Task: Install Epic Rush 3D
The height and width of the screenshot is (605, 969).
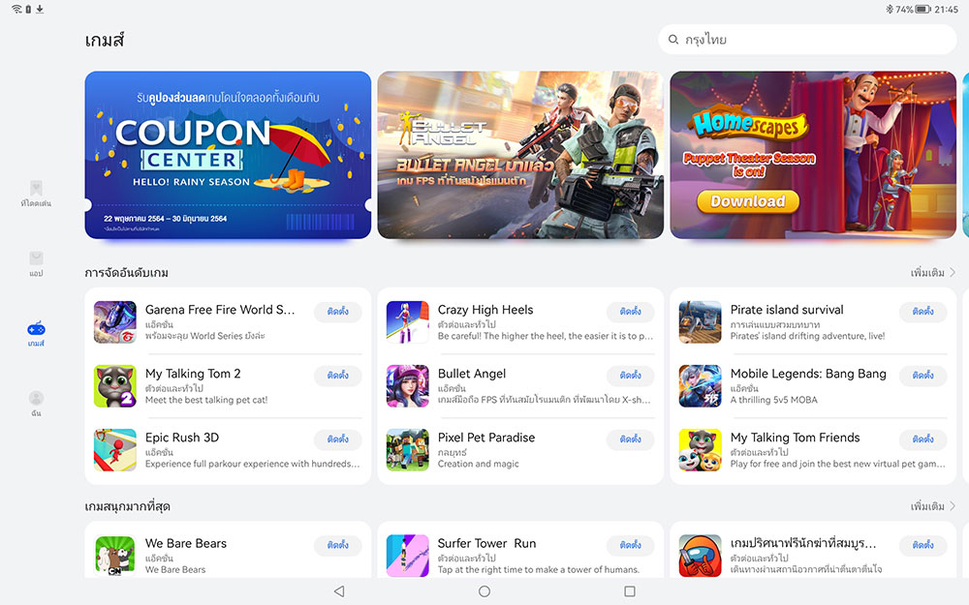Action: (x=337, y=439)
